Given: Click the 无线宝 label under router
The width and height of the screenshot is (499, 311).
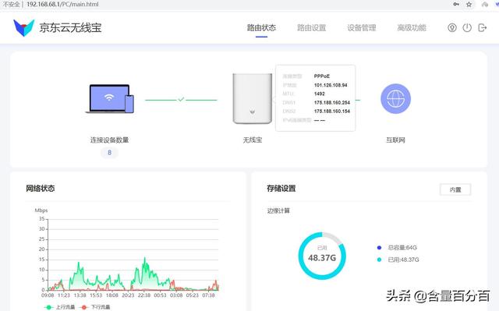Looking at the screenshot, I should [253, 140].
